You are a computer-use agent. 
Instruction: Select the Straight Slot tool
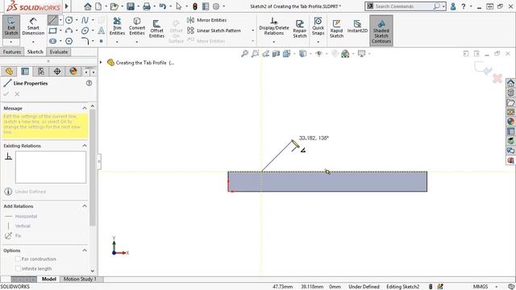pyautogui.click(x=52, y=41)
